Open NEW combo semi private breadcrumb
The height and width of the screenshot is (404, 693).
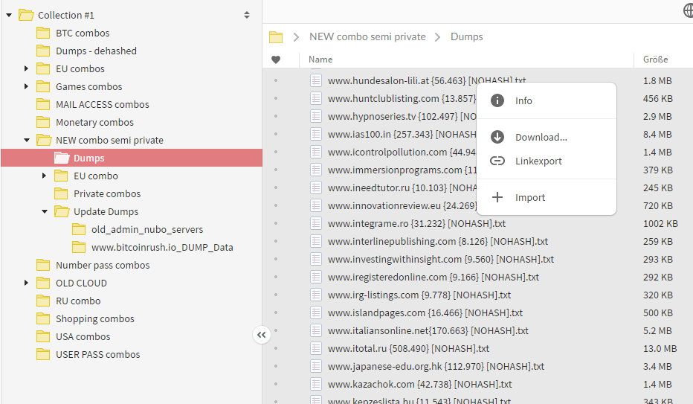[x=367, y=36]
